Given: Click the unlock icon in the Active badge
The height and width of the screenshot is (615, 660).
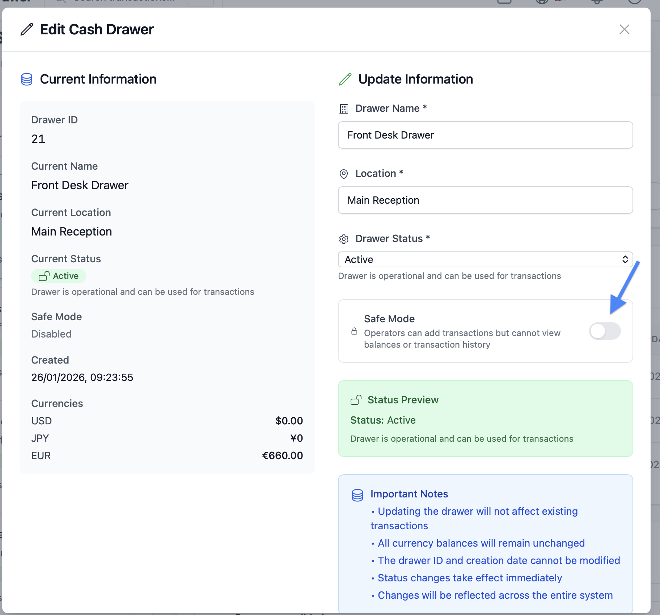Looking at the screenshot, I should tap(44, 276).
